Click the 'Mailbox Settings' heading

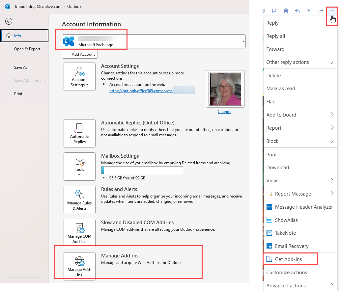click(x=120, y=156)
